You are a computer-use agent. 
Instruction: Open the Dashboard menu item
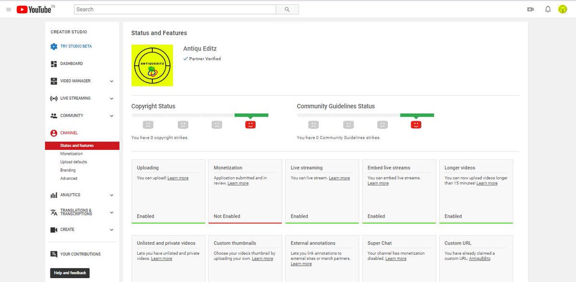[72, 64]
